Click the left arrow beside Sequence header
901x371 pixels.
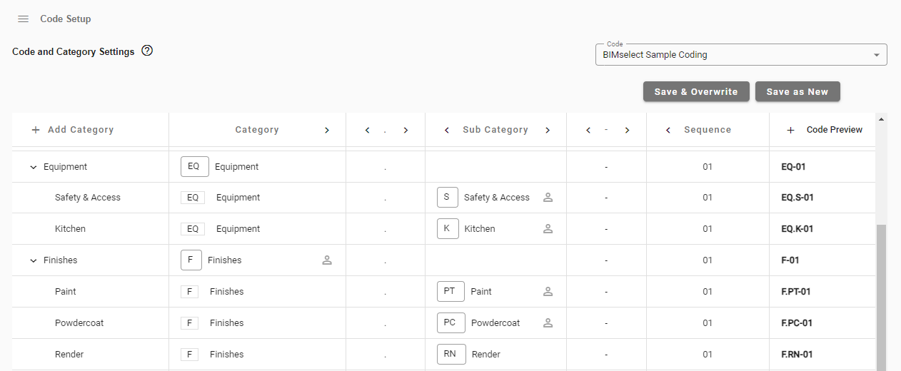tap(668, 131)
